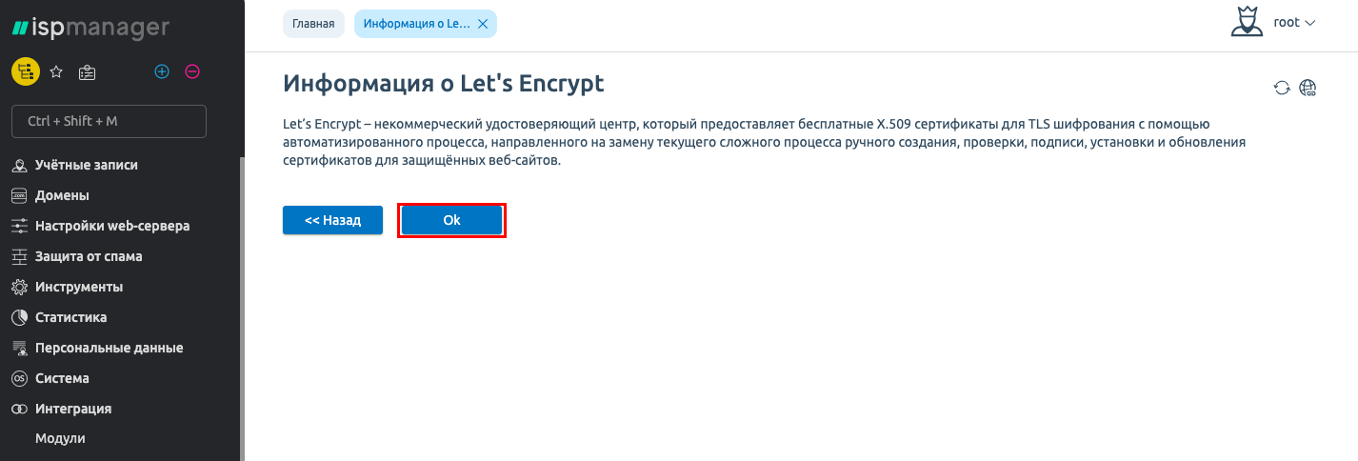Open the root user dropdown menu
The image size is (1358, 461).
point(1294,22)
